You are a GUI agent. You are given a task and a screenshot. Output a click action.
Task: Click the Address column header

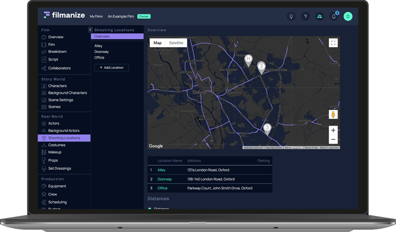pos(194,161)
